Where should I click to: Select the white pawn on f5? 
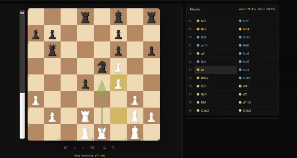point(118,67)
